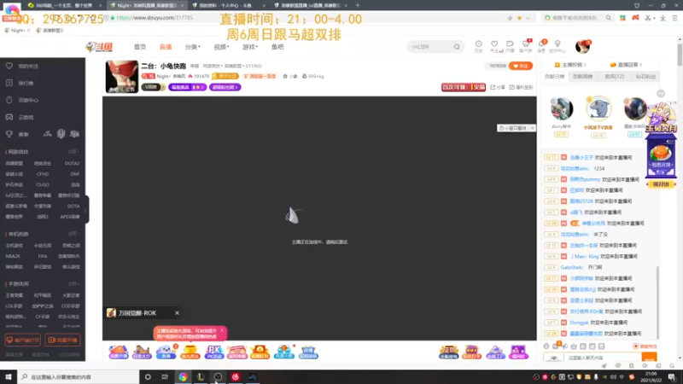The height and width of the screenshot is (384, 683).
Task: Open the gold trophy gift bar icon
Action: click(x=190, y=352)
